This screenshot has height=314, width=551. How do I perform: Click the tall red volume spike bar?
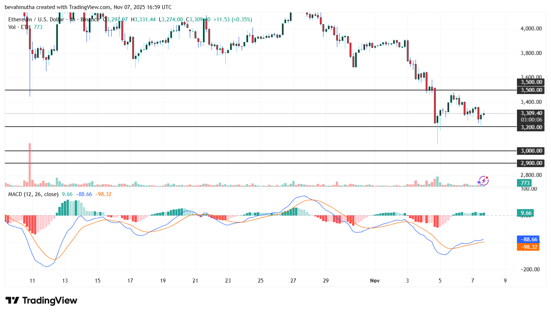coord(30,163)
